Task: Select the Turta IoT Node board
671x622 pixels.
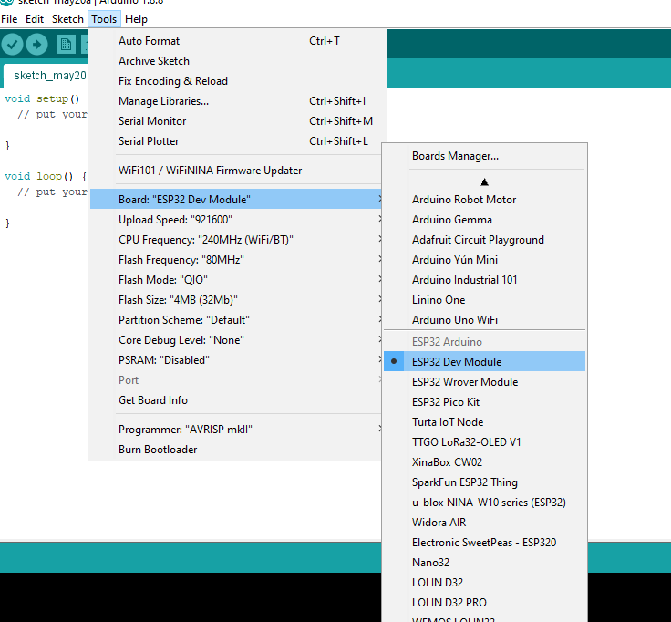Action: (x=484, y=422)
